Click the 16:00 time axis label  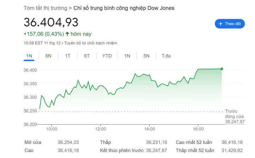coord(198,129)
